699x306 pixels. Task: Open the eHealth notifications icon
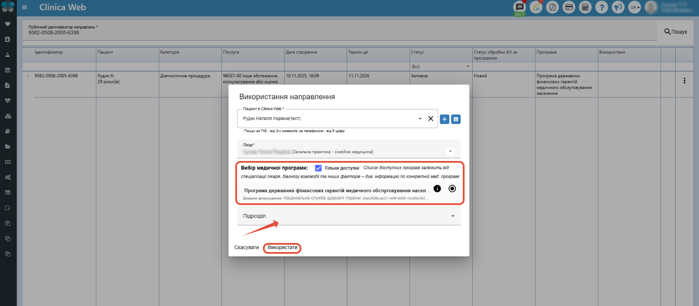coord(536,7)
